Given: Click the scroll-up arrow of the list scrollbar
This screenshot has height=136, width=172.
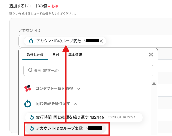Looking at the screenshot, I should click(x=154, y=84).
